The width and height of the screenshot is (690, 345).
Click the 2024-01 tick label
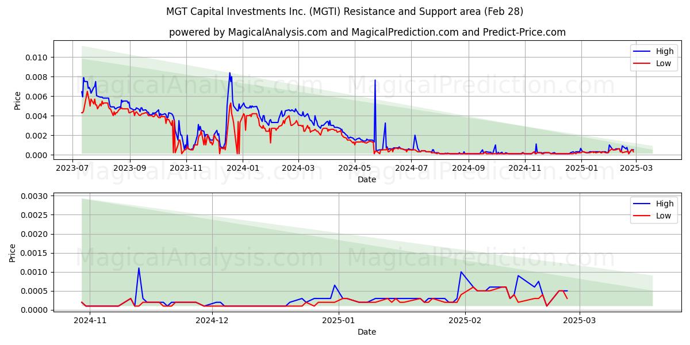pos(242,168)
